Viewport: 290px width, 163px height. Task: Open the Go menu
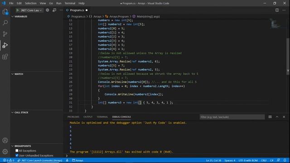51,3
